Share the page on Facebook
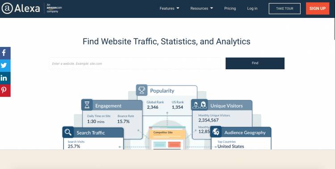 click(x=5, y=53)
